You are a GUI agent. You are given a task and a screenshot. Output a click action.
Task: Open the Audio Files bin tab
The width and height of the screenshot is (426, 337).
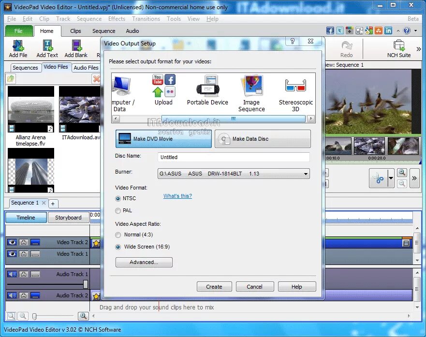(86, 68)
